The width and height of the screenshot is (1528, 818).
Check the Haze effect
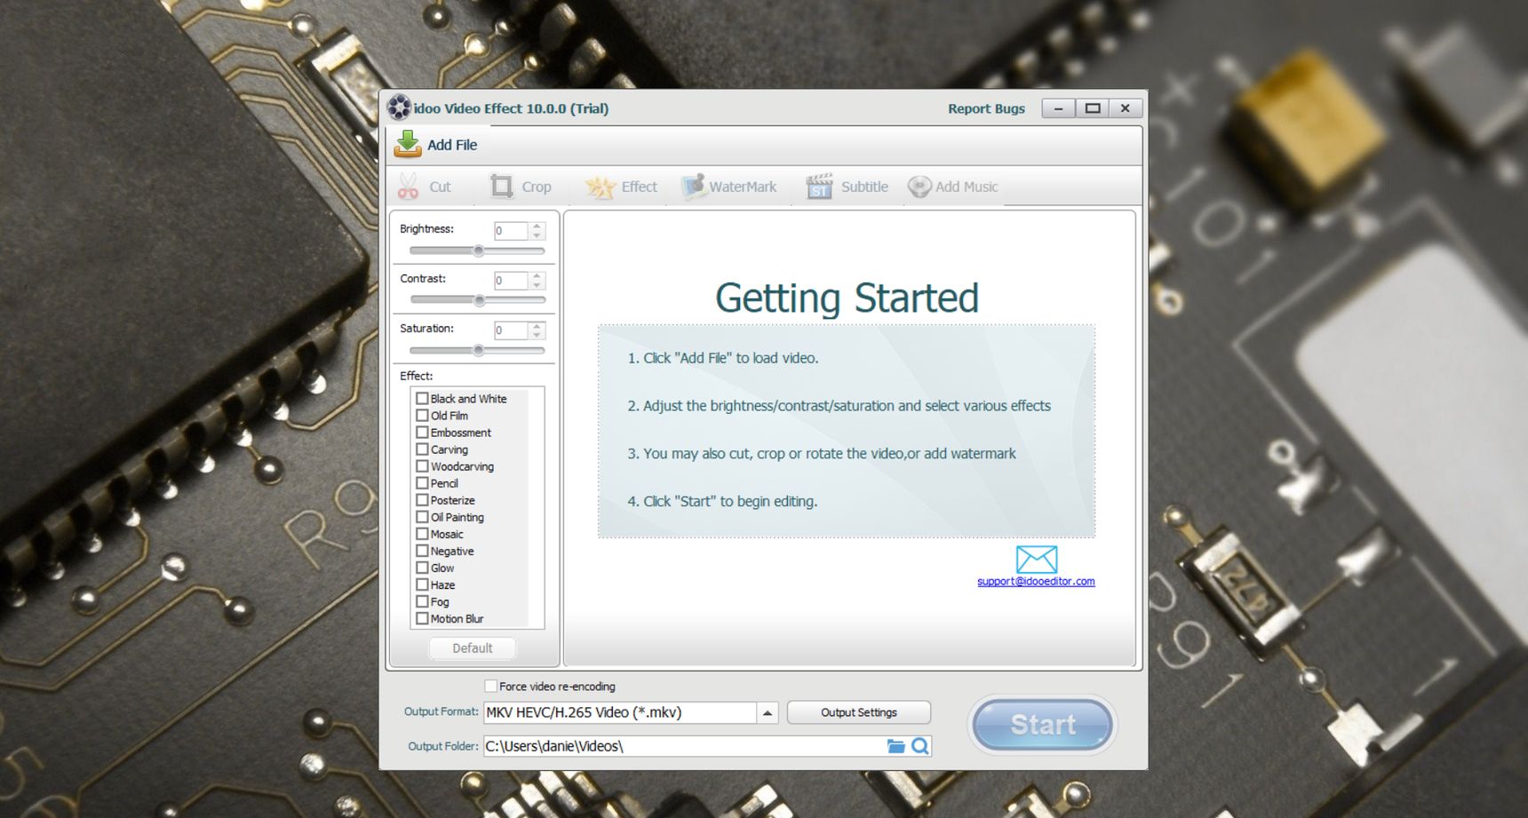coord(423,584)
